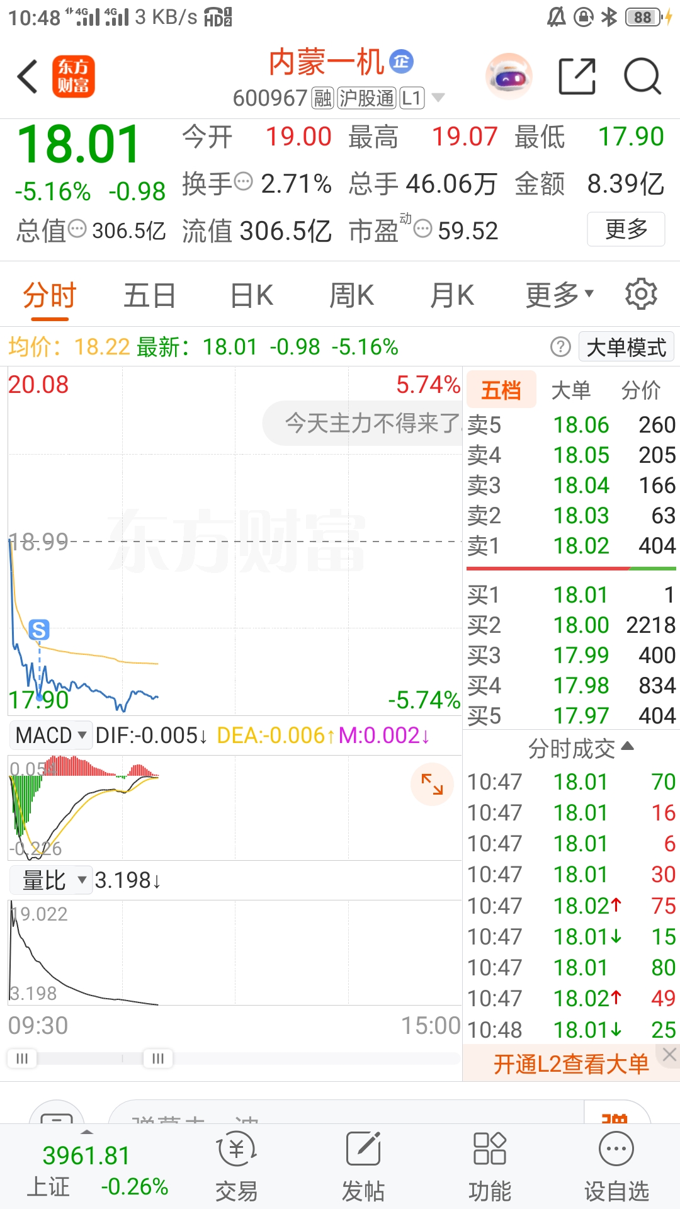The height and width of the screenshot is (1209, 680).
Task: Tap the muted notification bell icon
Action: (x=557, y=17)
